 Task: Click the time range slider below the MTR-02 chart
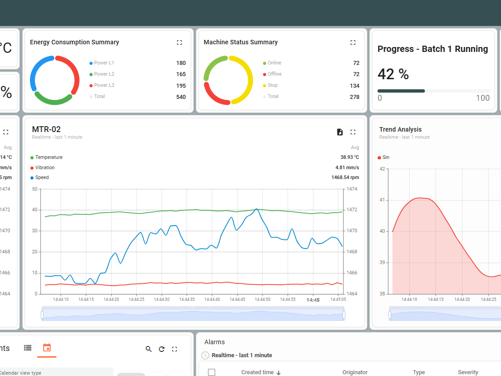coord(192,314)
